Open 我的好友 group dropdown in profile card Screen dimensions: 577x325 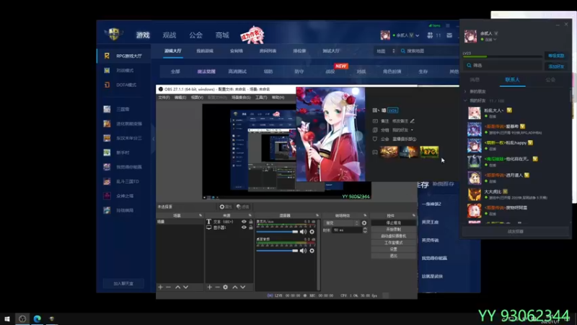(402, 130)
